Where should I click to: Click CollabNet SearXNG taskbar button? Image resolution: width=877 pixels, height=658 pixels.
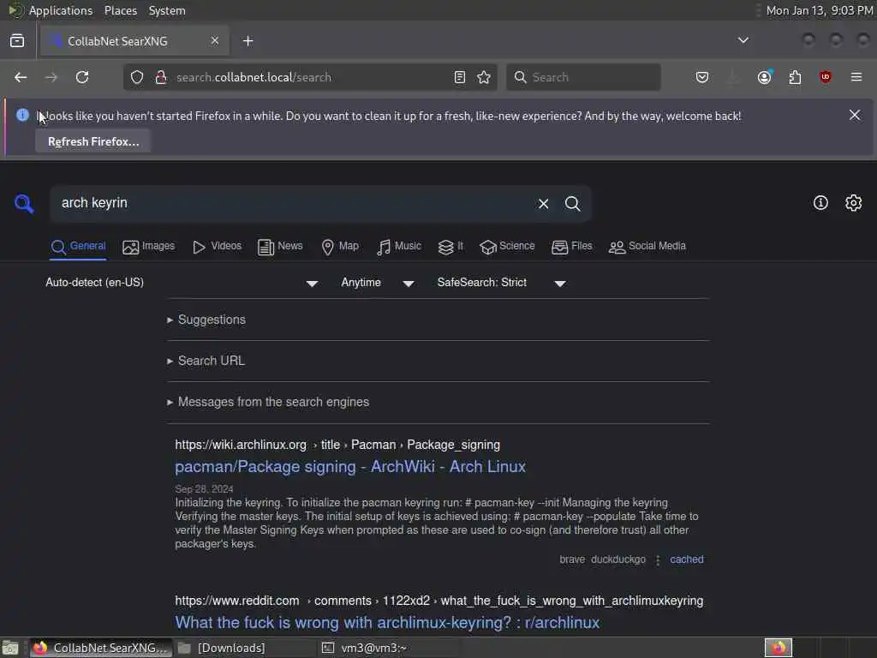pyautogui.click(x=101, y=648)
